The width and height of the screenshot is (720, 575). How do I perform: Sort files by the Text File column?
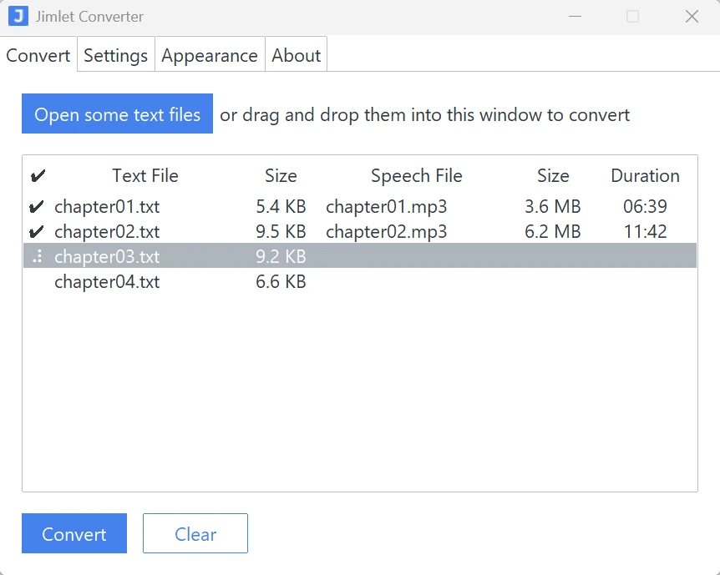(x=145, y=175)
